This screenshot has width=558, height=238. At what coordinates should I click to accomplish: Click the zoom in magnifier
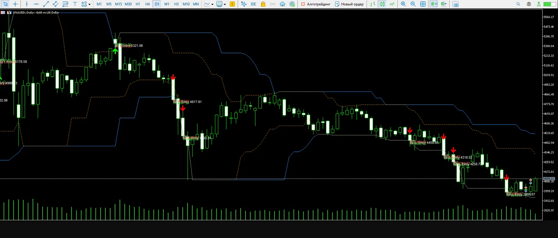[404, 4]
